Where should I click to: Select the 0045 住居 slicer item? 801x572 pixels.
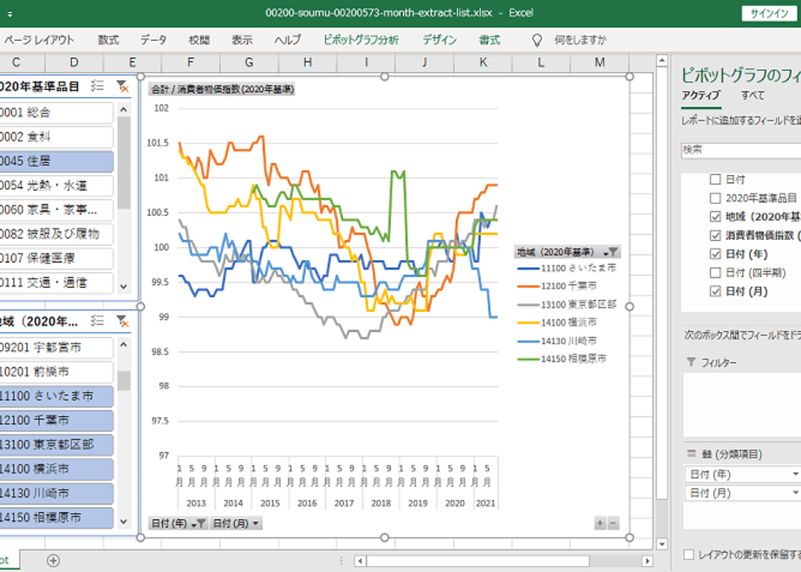pyautogui.click(x=55, y=161)
